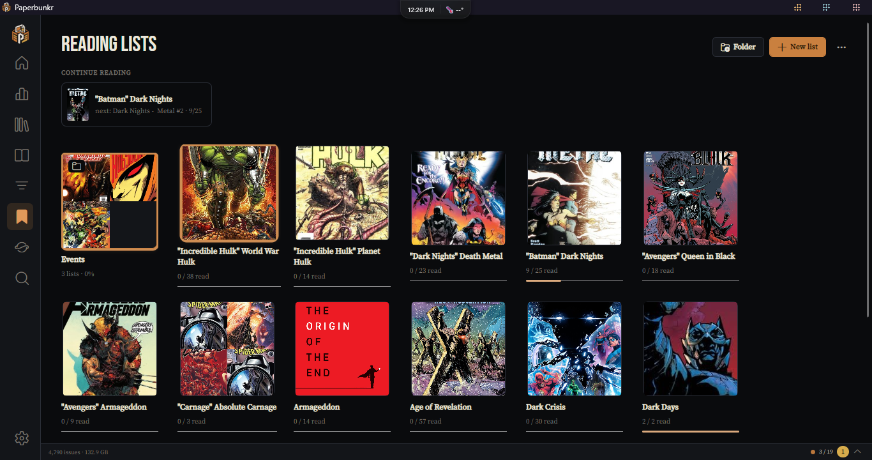
Task: Expand the status bar panel with chevron
Action: pos(857,452)
